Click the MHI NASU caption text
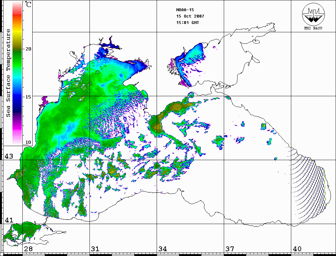336x256 pixels. click(x=313, y=28)
